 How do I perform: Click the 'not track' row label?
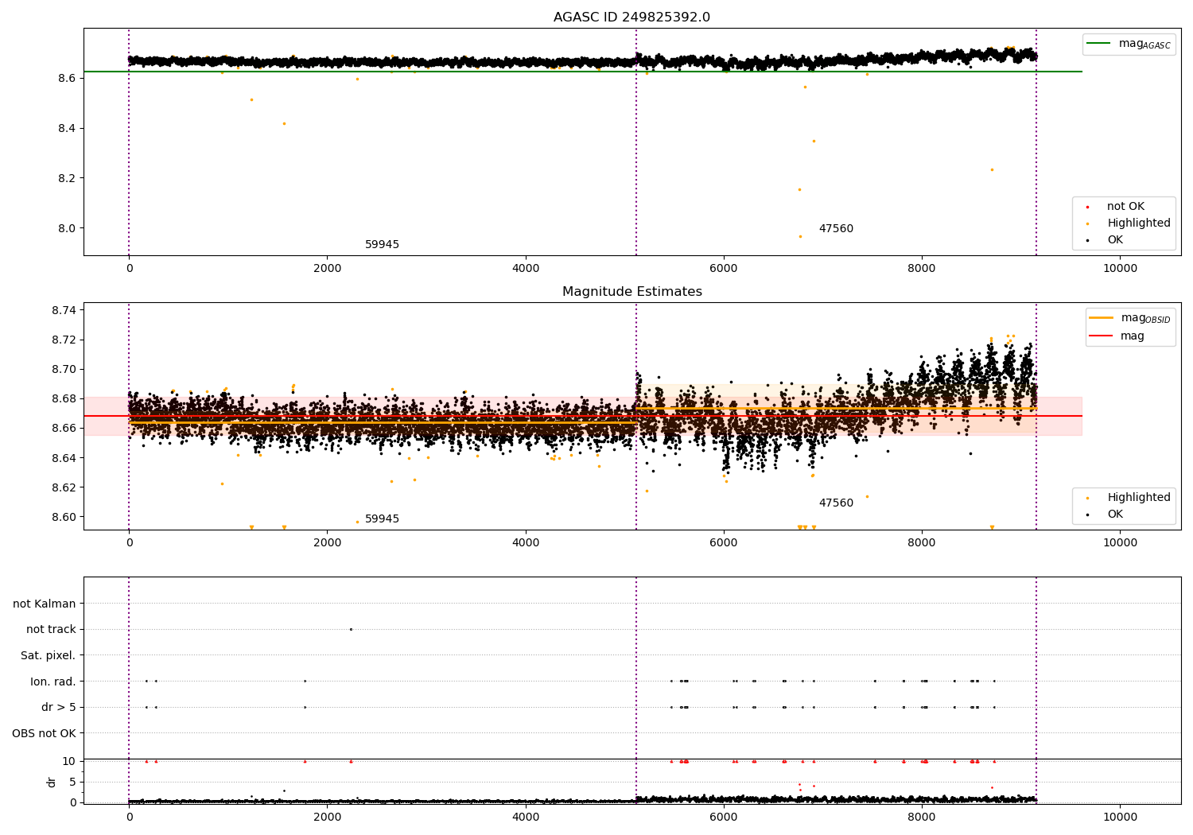point(51,629)
